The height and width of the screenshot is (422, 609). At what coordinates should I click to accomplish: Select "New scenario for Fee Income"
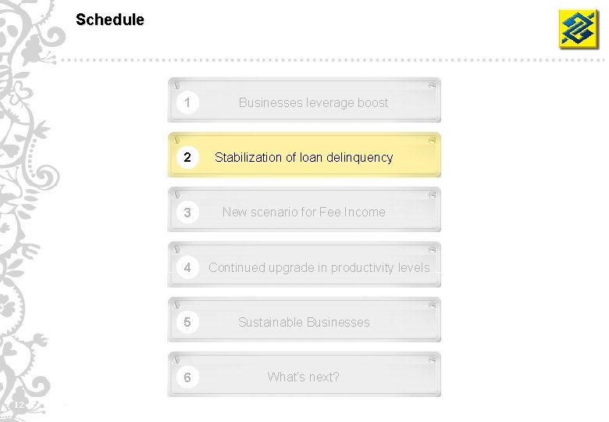304,212
